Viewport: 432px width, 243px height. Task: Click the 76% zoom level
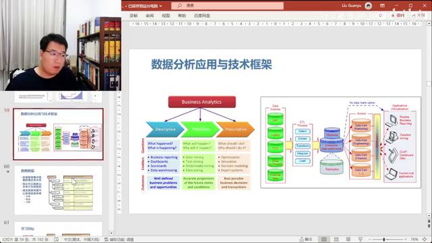414,240
